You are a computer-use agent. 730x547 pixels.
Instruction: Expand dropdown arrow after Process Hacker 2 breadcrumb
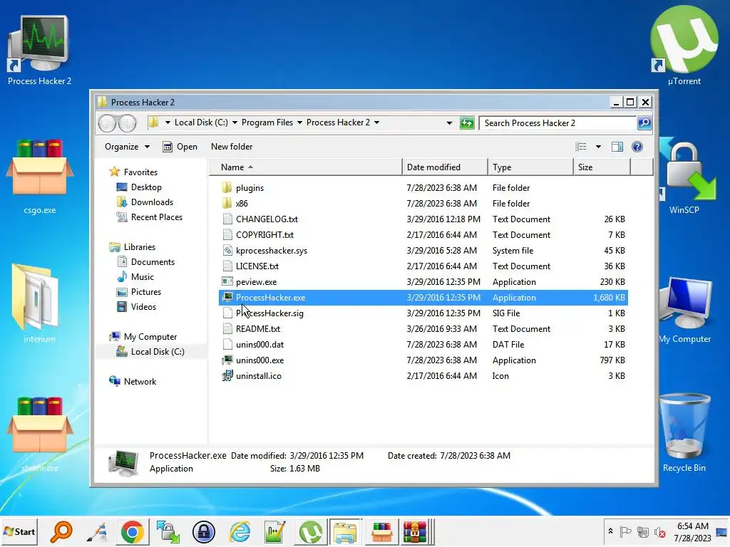pos(376,123)
